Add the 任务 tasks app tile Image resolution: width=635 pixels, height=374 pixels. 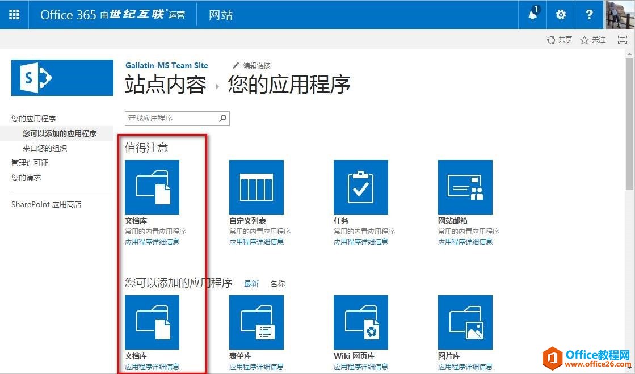coord(361,187)
